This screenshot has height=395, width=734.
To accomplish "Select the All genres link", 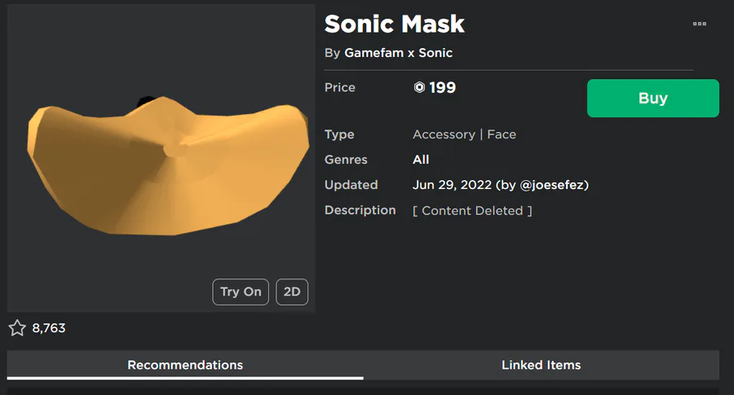I will pos(421,160).
